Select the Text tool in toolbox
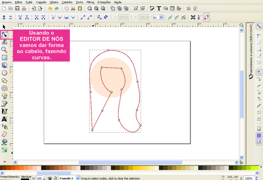Image resolution: width=263 pixels, height=180 pixels. pyautogui.click(x=4, y=119)
